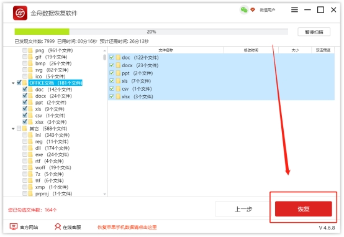
Task: Click the 官方网站 monitor icon
Action: click(14, 226)
